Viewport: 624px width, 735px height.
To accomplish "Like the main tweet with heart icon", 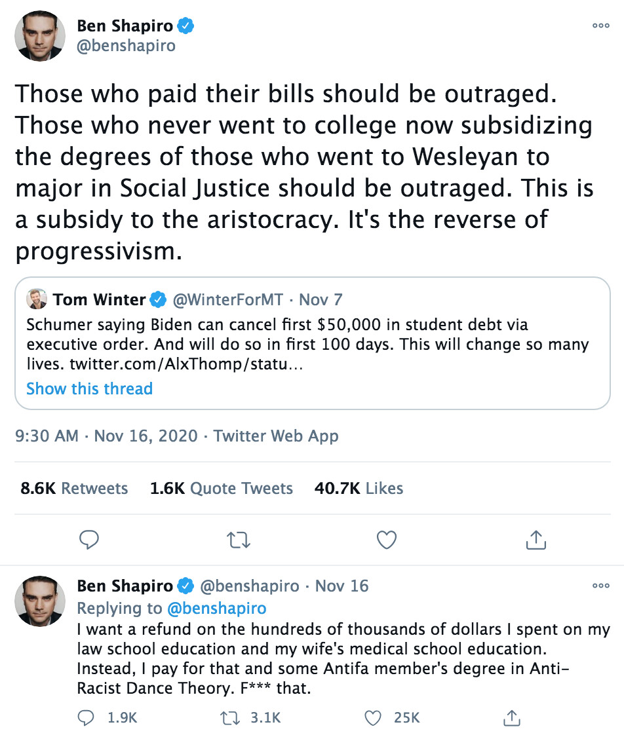I will (387, 539).
